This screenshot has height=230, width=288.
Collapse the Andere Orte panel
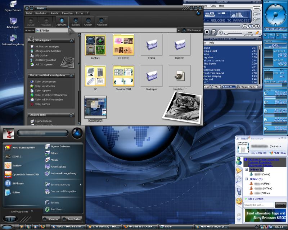(71, 115)
